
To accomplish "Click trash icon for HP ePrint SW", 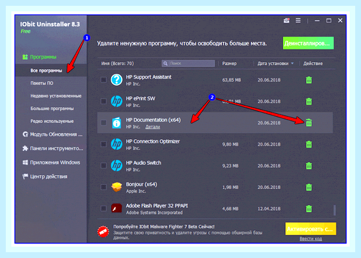I will 309,101.
